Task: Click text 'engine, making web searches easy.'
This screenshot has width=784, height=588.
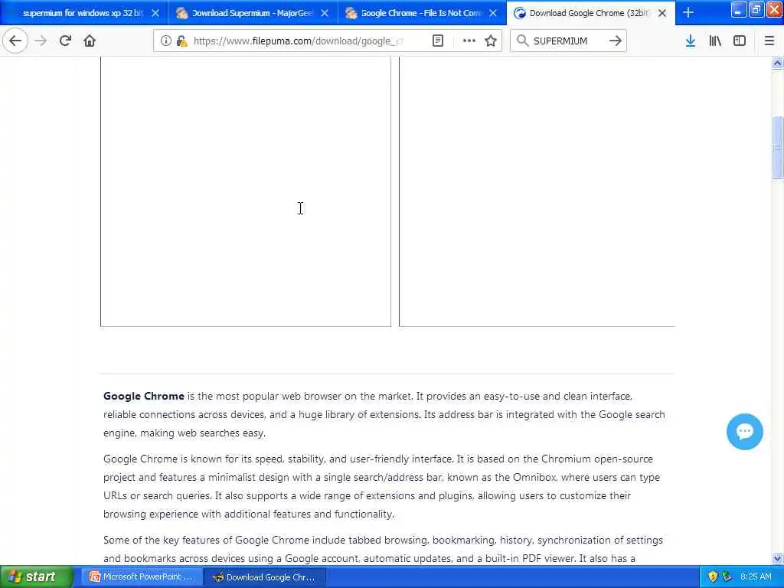Action: pos(184,433)
